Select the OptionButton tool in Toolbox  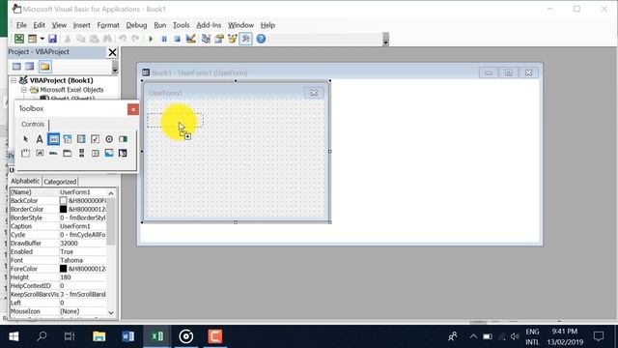click(x=109, y=139)
